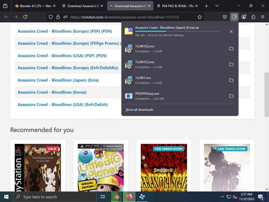The width and height of the screenshot is (269, 202).
Task: Reload the current page
Action: click(x=25, y=17)
